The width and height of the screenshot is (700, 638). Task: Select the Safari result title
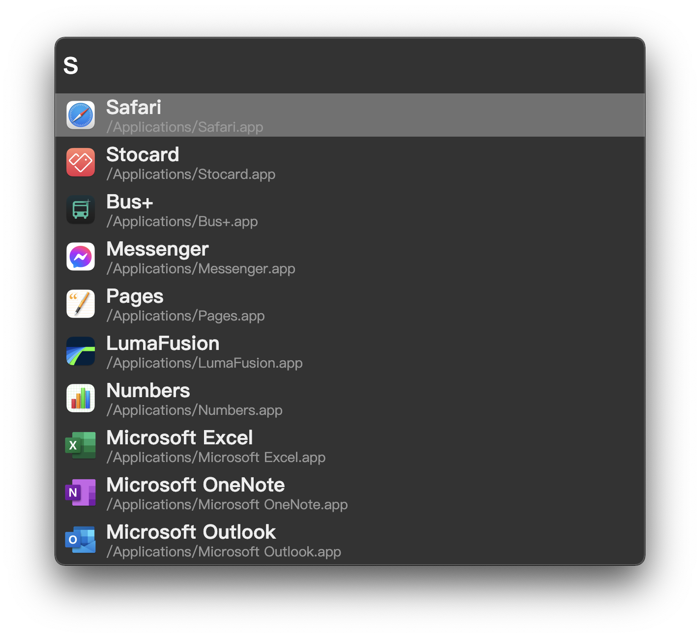click(134, 107)
